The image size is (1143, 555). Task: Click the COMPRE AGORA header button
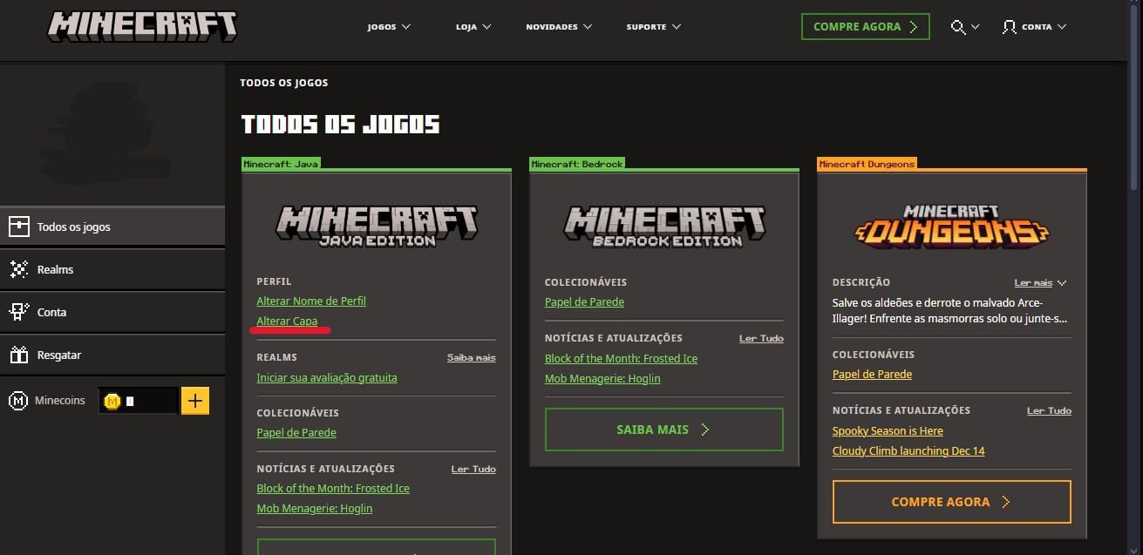pyautogui.click(x=866, y=27)
